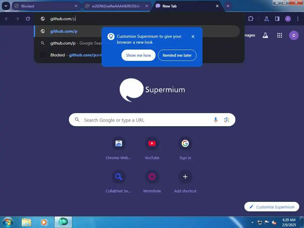Open the clock showing 4:29 AM
Image resolution: width=304 pixels, height=228 pixels.
[289, 222]
